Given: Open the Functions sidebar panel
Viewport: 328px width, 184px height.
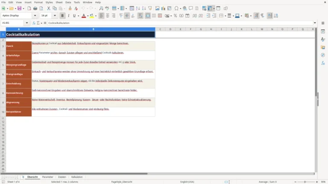Looking at the screenshot, I should (x=323, y=63).
